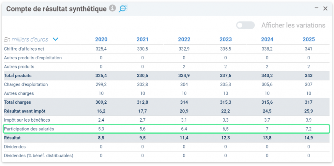Click the Total produits row label

click(x=18, y=76)
